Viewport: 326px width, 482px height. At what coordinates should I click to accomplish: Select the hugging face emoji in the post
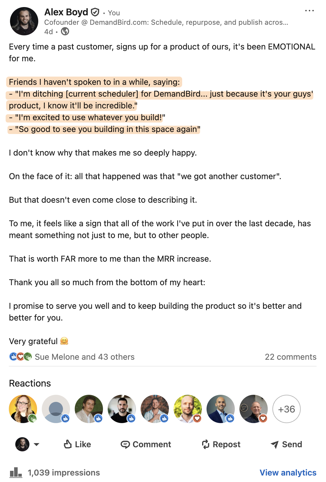[64, 341]
